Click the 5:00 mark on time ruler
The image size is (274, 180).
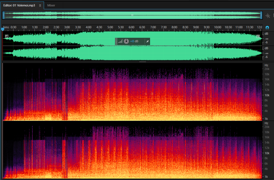click(110, 27)
